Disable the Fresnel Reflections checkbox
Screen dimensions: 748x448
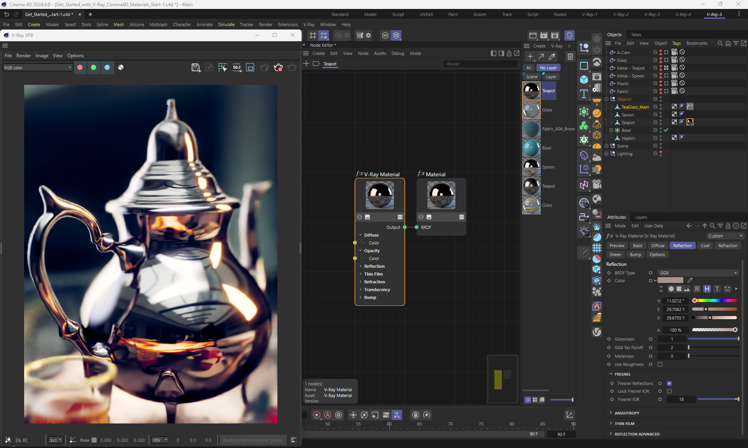(x=669, y=383)
